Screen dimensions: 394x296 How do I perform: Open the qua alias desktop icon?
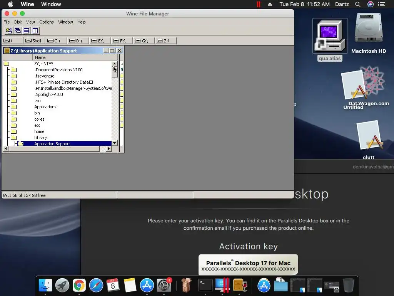(330, 40)
